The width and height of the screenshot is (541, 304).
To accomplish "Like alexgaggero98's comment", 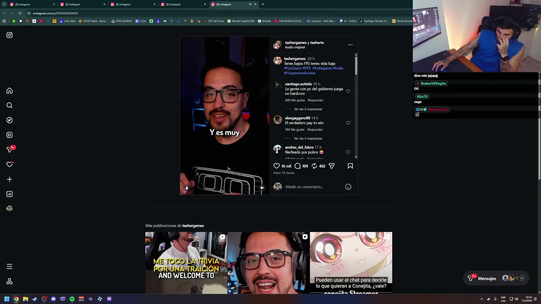I will pyautogui.click(x=348, y=122).
